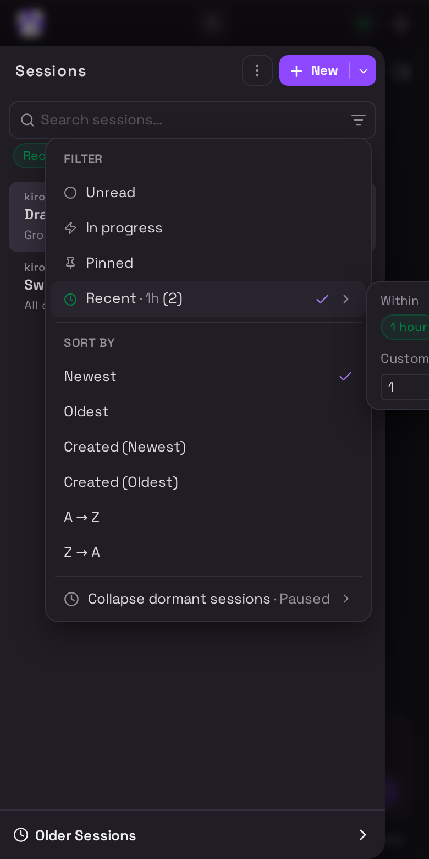The height and width of the screenshot is (859, 429).
Task: Choose A → Z sorting
Action: point(208,518)
